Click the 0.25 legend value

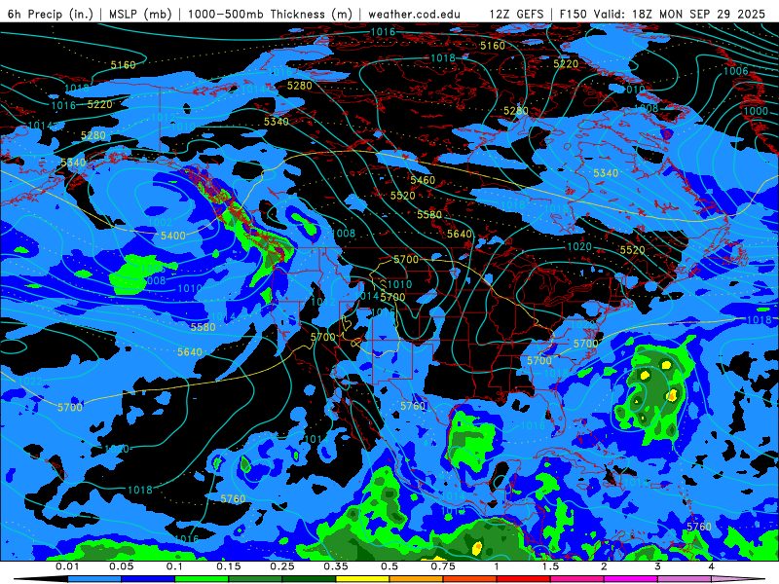pyautogui.click(x=282, y=566)
